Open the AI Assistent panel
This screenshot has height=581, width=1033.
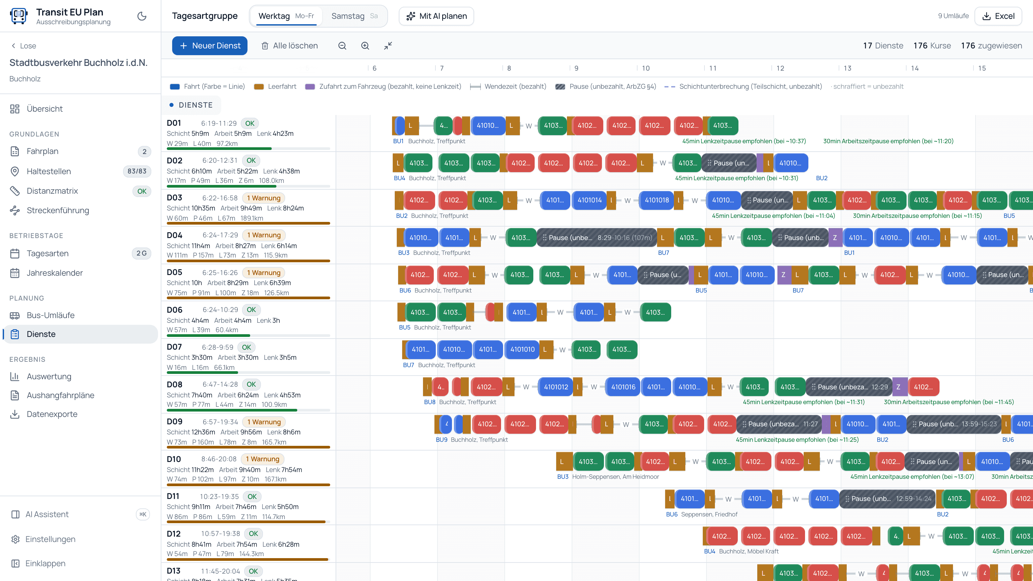80,514
